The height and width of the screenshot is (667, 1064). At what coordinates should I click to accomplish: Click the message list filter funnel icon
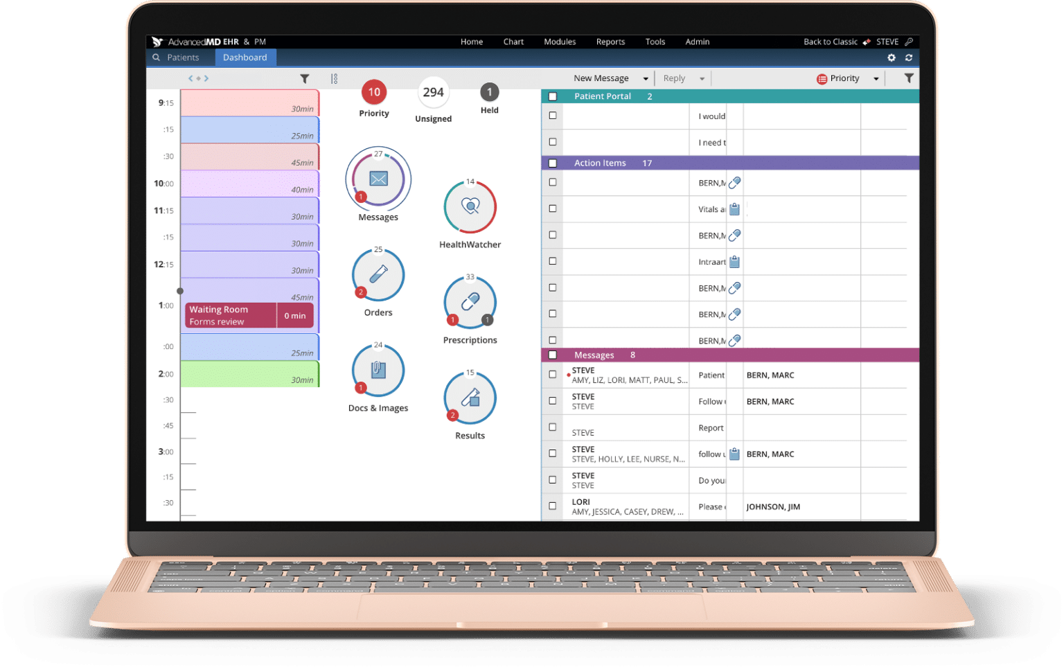909,78
